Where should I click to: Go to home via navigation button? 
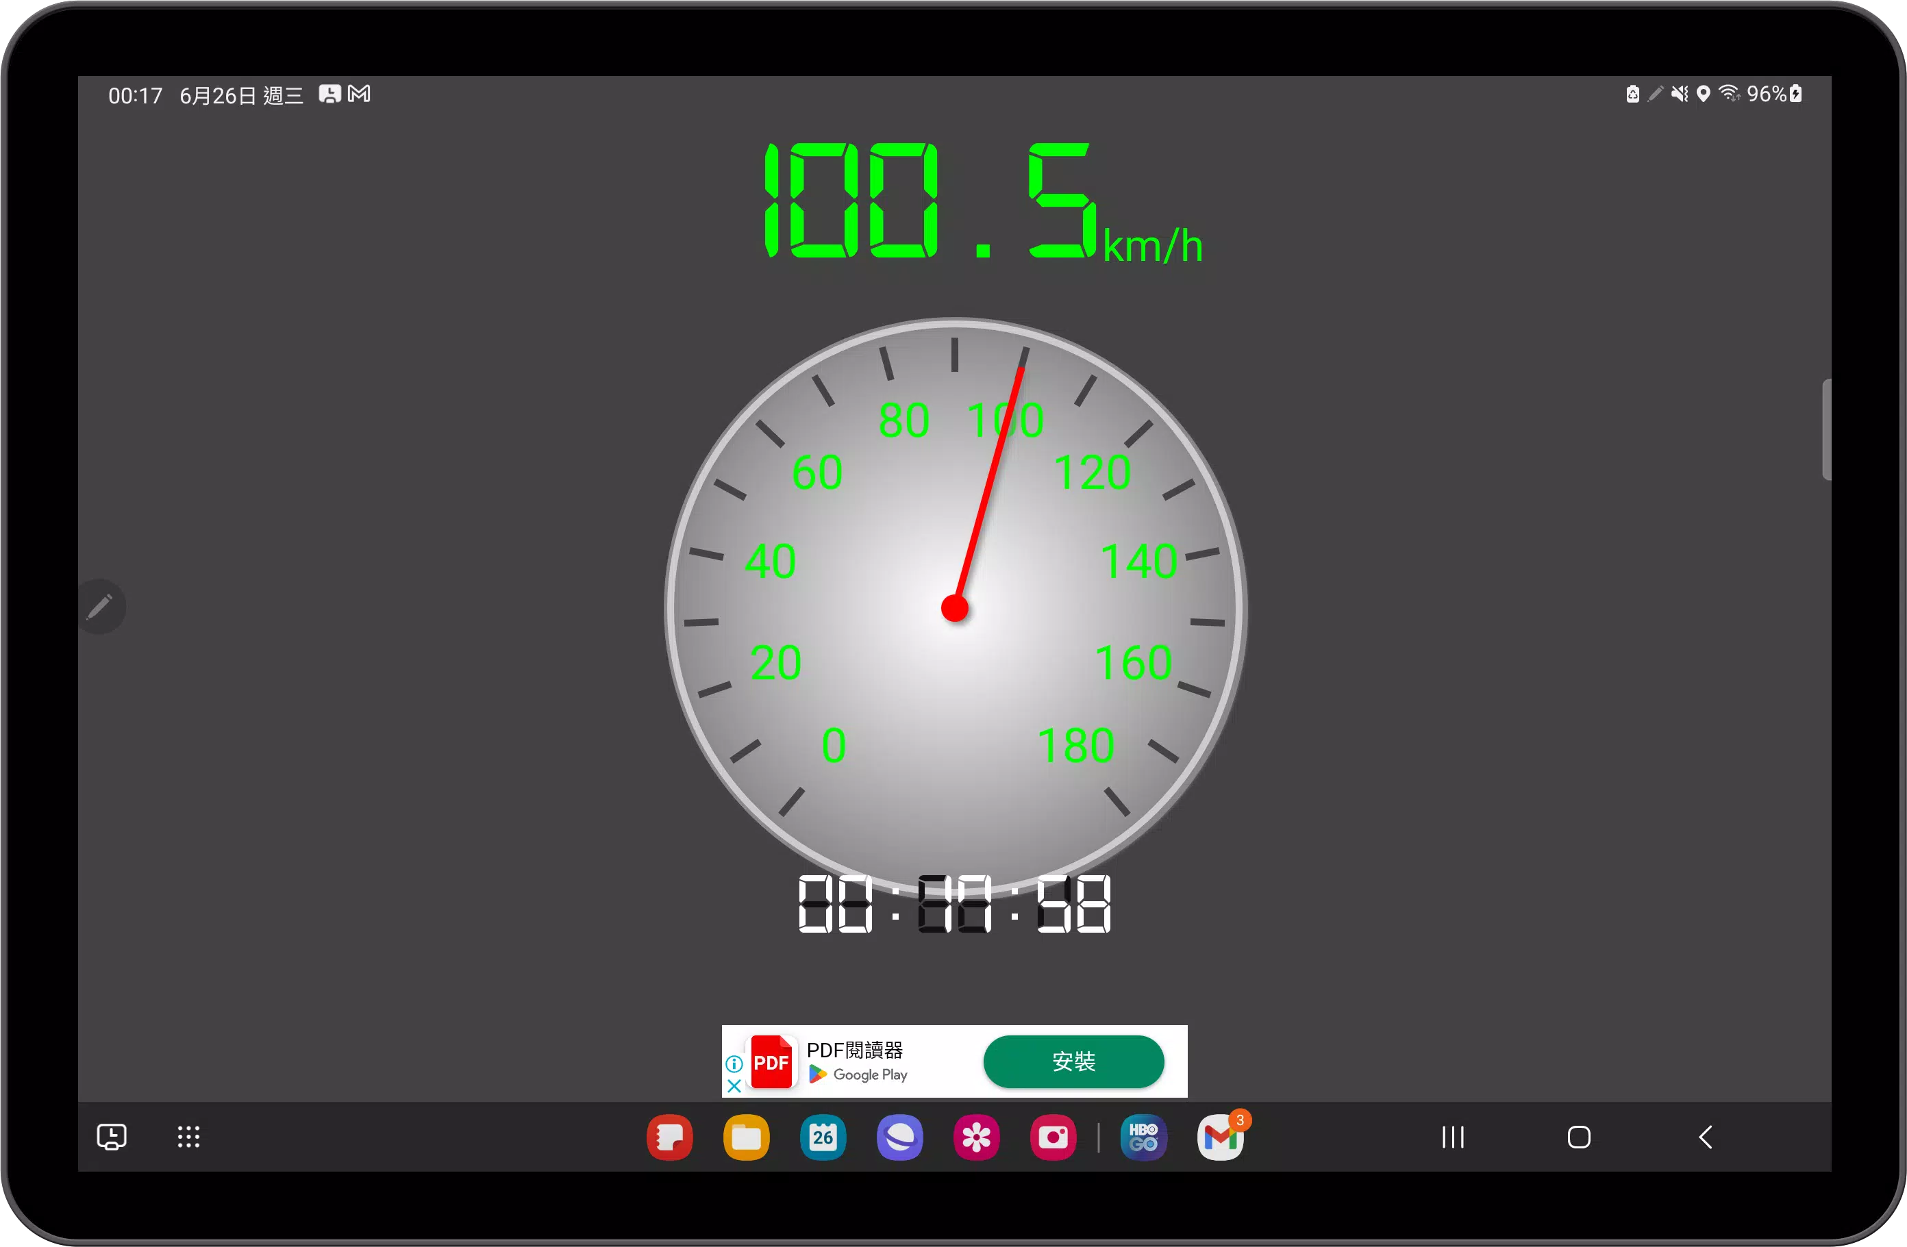click(1578, 1137)
